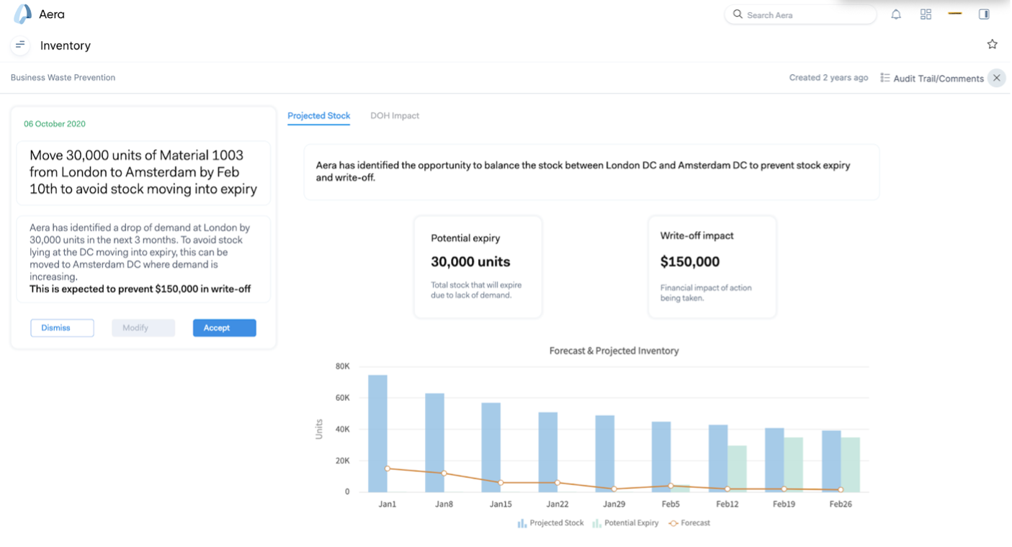Dismiss the recommendation
Image resolution: width=1012 pixels, height=547 pixels.
tap(62, 328)
